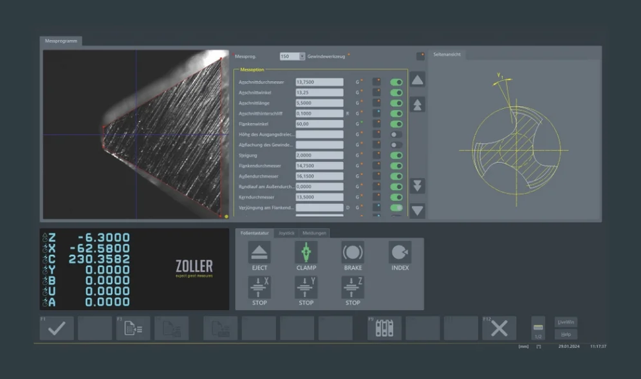Activate the green CLAMP icon
Viewport: 641px width, 379px height.
(x=306, y=253)
